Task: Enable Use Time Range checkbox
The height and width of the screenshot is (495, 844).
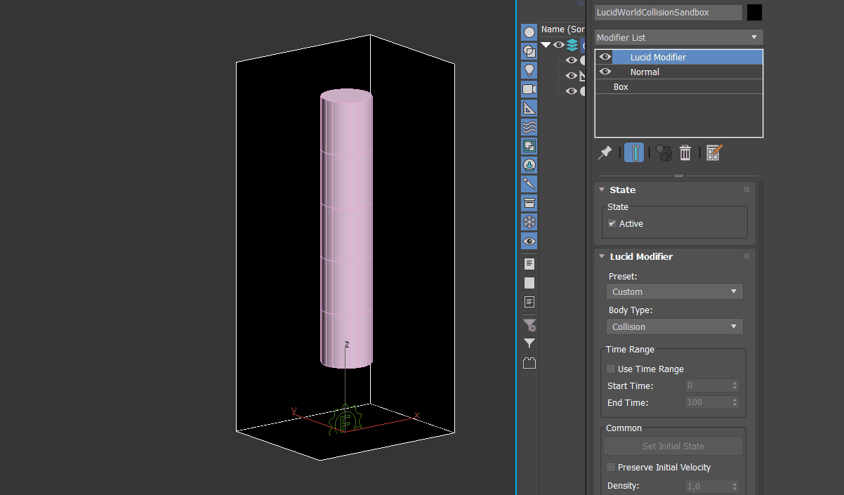Action: click(611, 369)
